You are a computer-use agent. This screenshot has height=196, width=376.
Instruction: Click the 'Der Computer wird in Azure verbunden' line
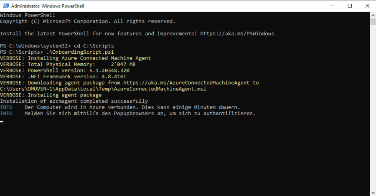pos(120,107)
